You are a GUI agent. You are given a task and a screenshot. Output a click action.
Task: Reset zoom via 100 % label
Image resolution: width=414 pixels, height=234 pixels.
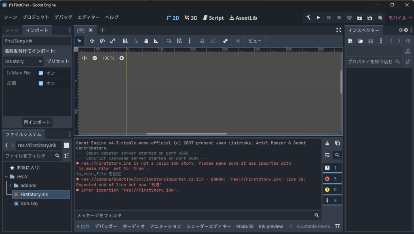coord(108,58)
